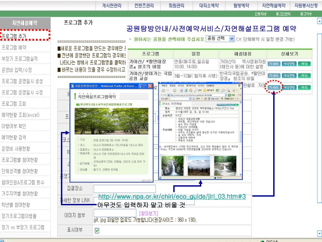This screenshot has height=242, width=322.
Task: Open 예약현황 조회(excel) in the sidebar
Action: click(20, 115)
